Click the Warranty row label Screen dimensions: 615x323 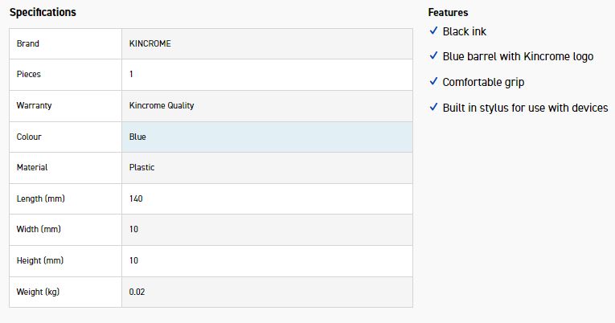coord(34,105)
